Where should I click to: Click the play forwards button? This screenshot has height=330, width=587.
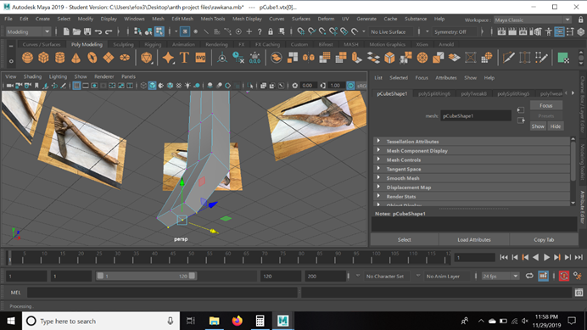tap(546, 257)
